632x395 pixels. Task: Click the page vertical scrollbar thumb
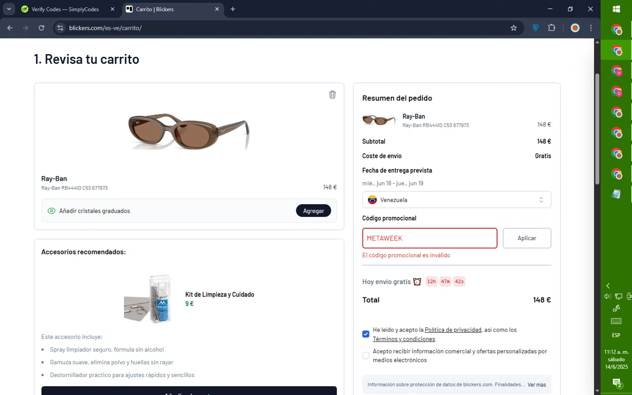(x=597, y=129)
